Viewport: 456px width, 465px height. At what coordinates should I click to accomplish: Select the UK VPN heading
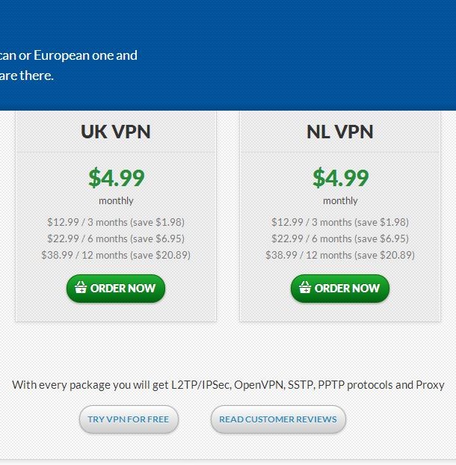[x=116, y=132]
